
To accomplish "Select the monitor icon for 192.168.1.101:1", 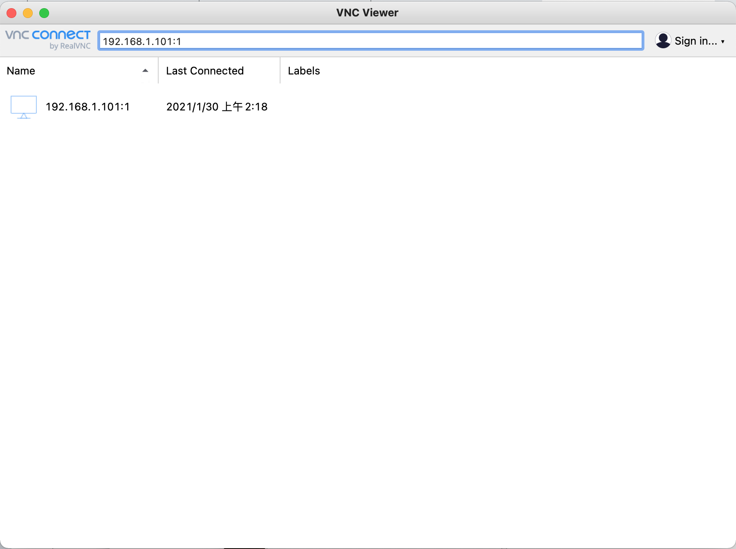I will point(24,107).
